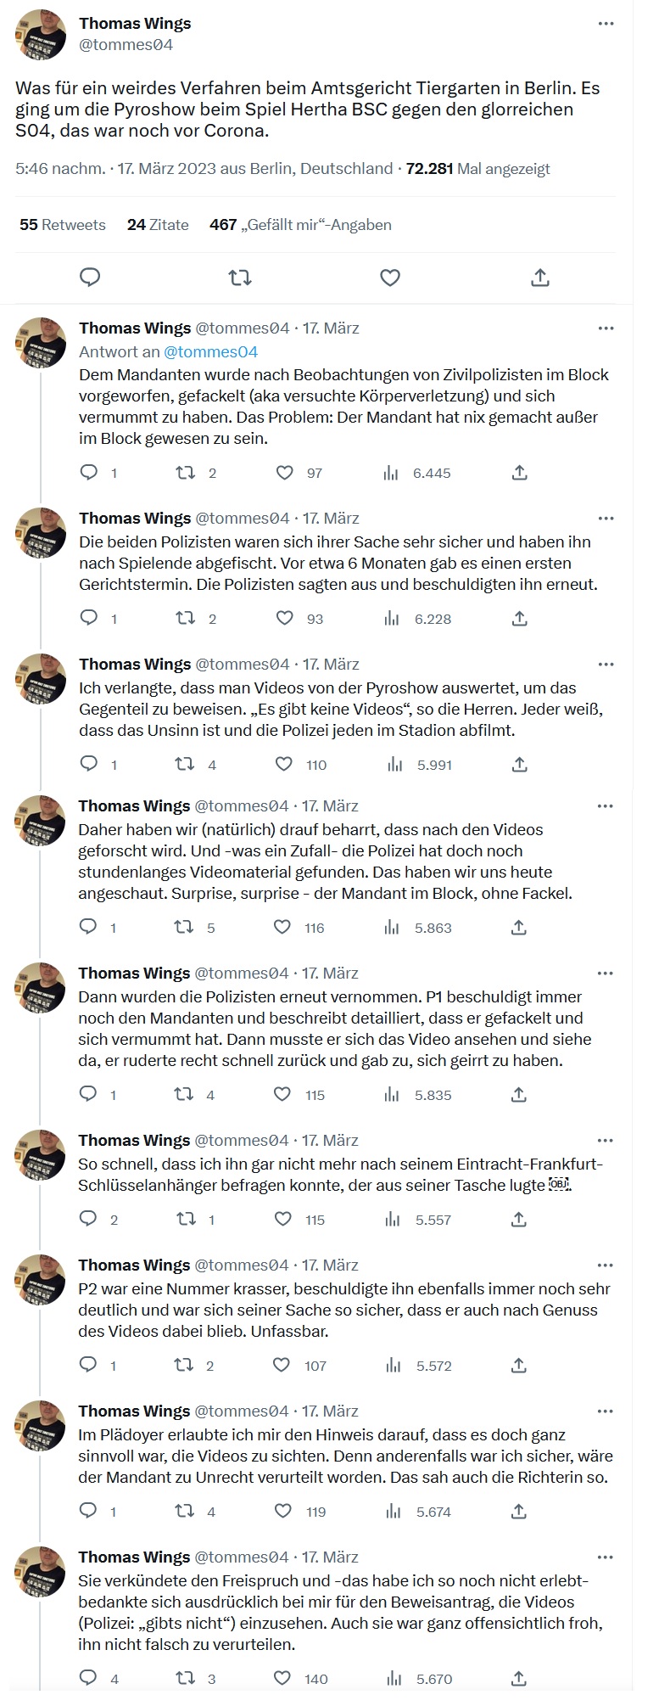Open more options on the "Dem Mandanten" reply
The width and height of the screenshot is (670, 1706).
[x=606, y=328]
